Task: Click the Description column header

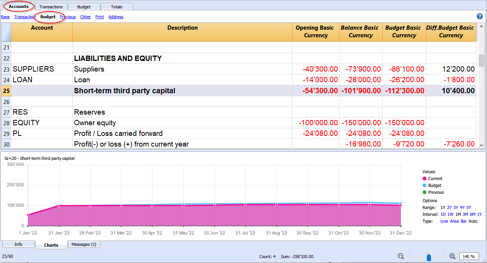Action: click(183, 32)
